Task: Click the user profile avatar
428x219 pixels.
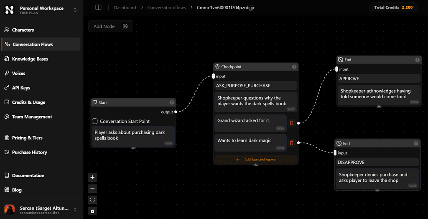Action: (x=10, y=210)
